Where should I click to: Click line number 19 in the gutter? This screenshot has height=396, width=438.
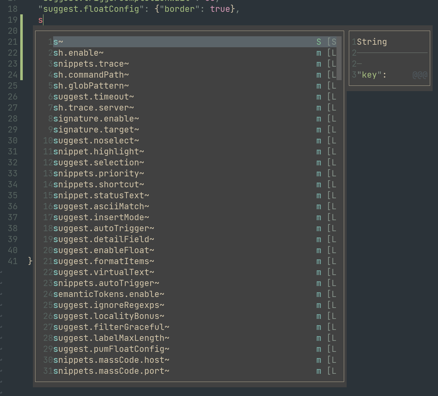click(12, 20)
